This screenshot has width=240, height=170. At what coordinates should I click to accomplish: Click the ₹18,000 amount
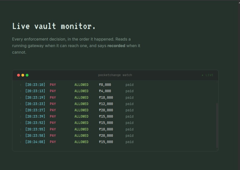tap(106, 98)
